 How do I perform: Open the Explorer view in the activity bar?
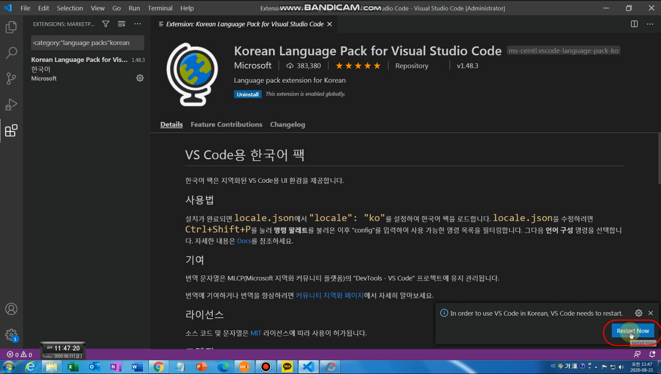tap(11, 27)
